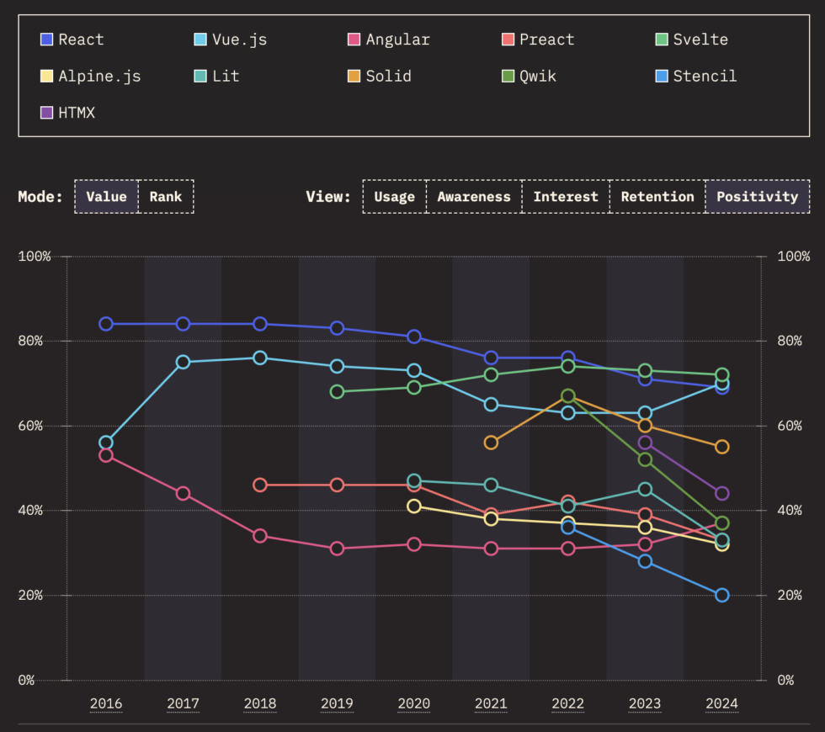Select the Preact legend square icon

pyautogui.click(x=508, y=40)
